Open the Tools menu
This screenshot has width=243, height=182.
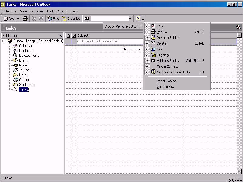(50, 11)
